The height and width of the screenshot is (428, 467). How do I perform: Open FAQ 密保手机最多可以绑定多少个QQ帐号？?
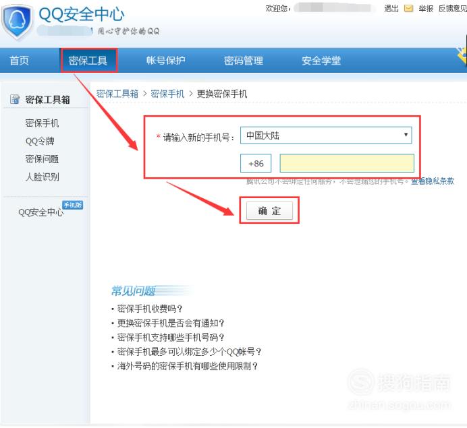pos(190,352)
